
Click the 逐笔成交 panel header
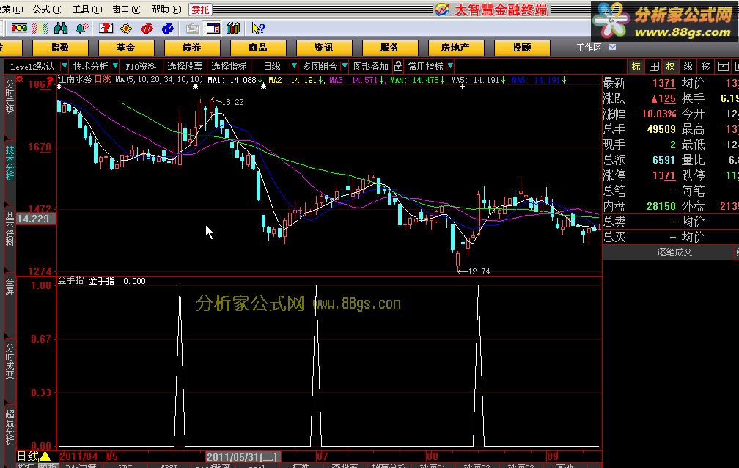click(x=674, y=252)
